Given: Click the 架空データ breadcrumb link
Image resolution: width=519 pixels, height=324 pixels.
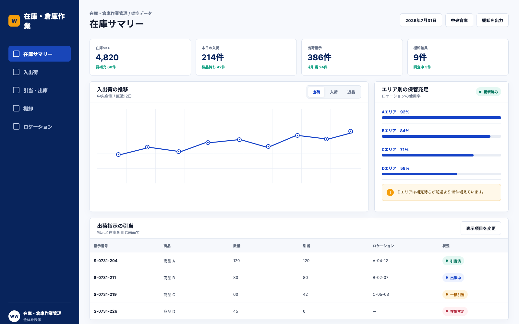Looking at the screenshot, I should click(x=141, y=13).
